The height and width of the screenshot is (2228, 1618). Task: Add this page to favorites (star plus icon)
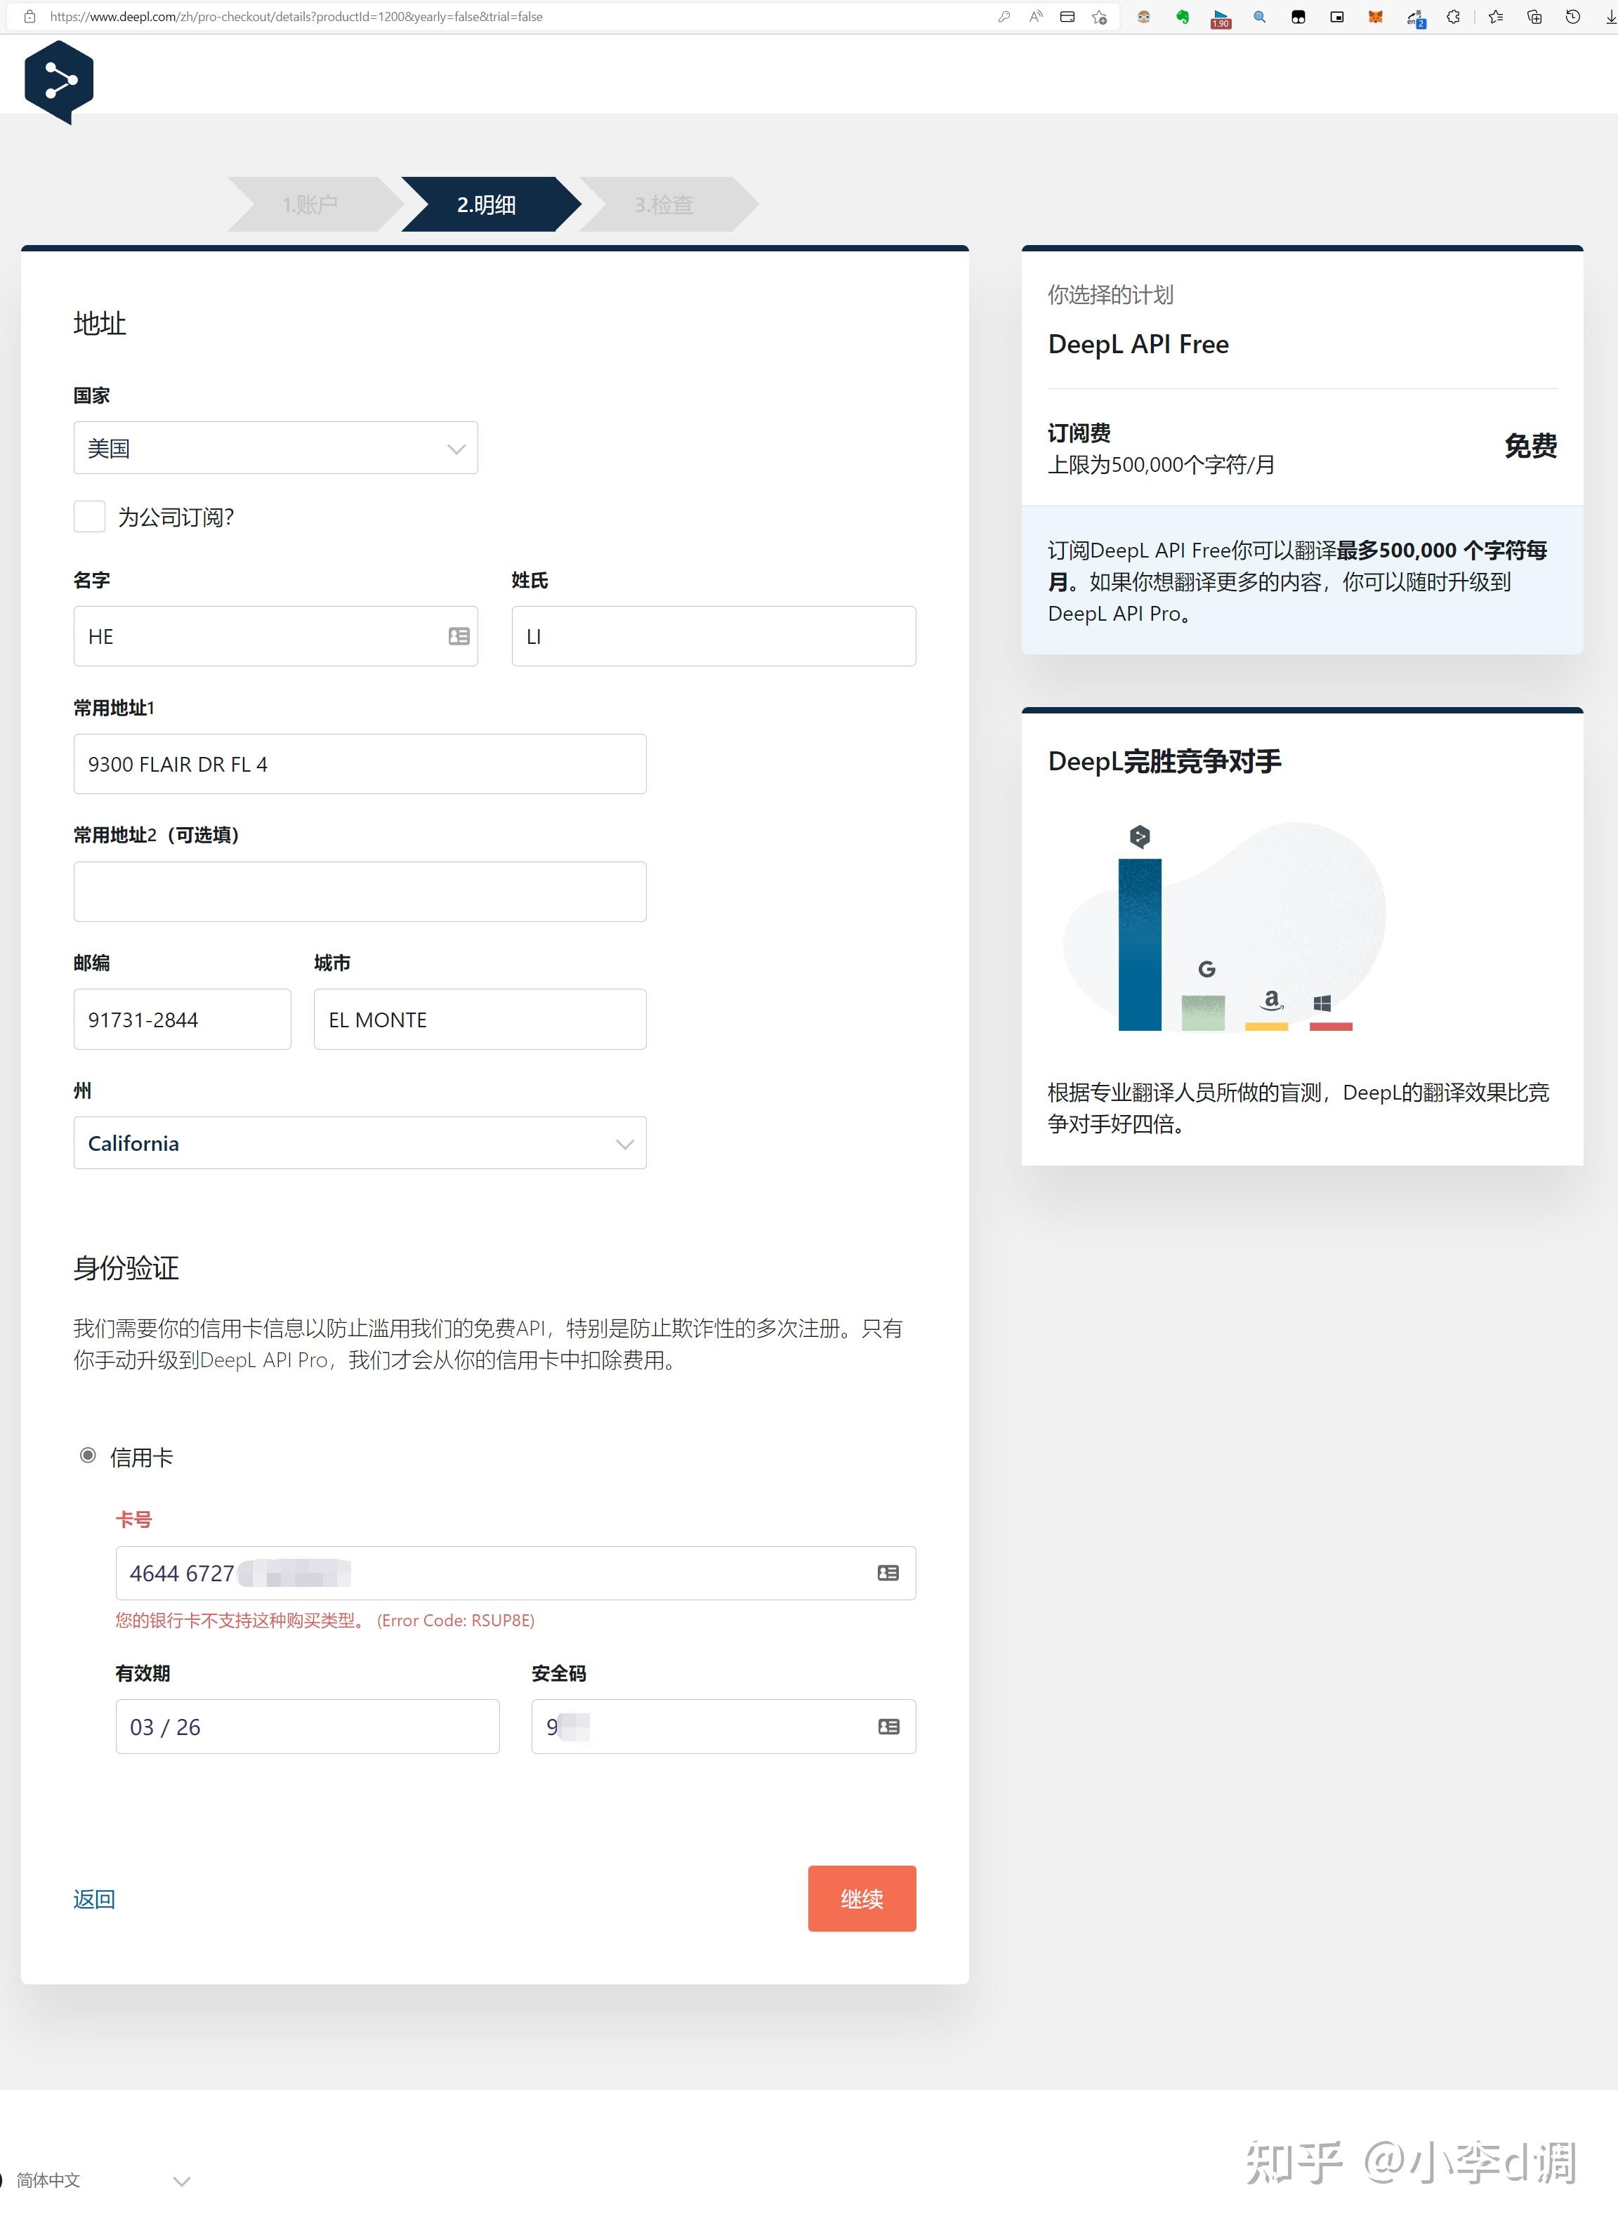coord(1099,17)
